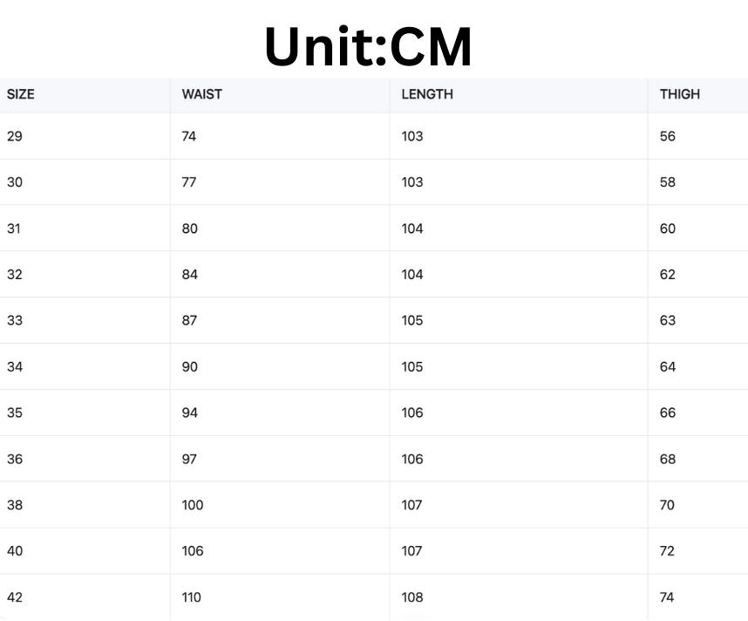
Task: Click thigh value 56
Action: pos(668,136)
